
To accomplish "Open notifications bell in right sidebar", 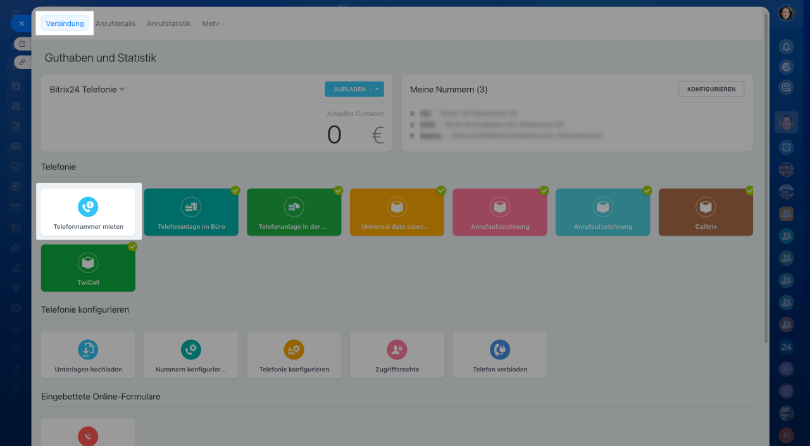I will click(x=786, y=47).
